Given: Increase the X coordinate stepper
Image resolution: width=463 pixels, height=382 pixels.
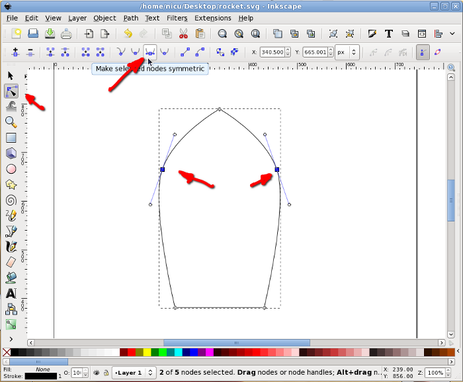Looking at the screenshot, I should pyautogui.click(x=288, y=50).
